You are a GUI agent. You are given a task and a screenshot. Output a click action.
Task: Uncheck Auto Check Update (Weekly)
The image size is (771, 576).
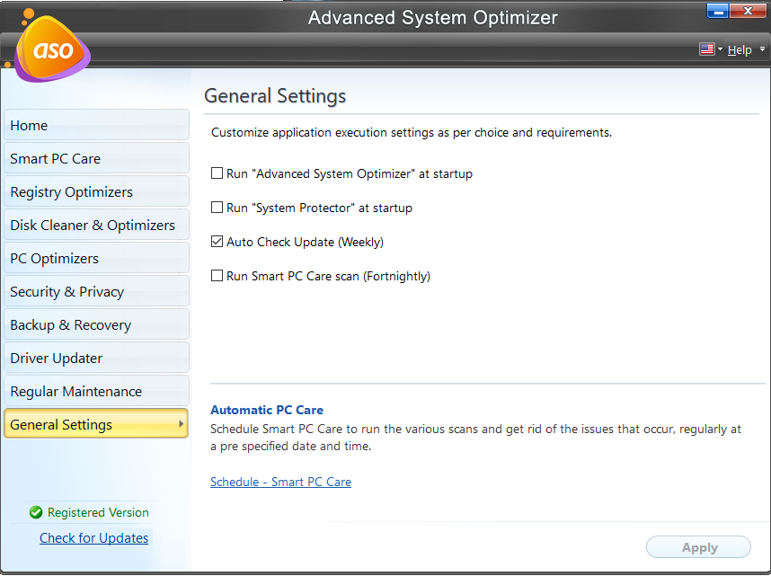[x=217, y=242]
